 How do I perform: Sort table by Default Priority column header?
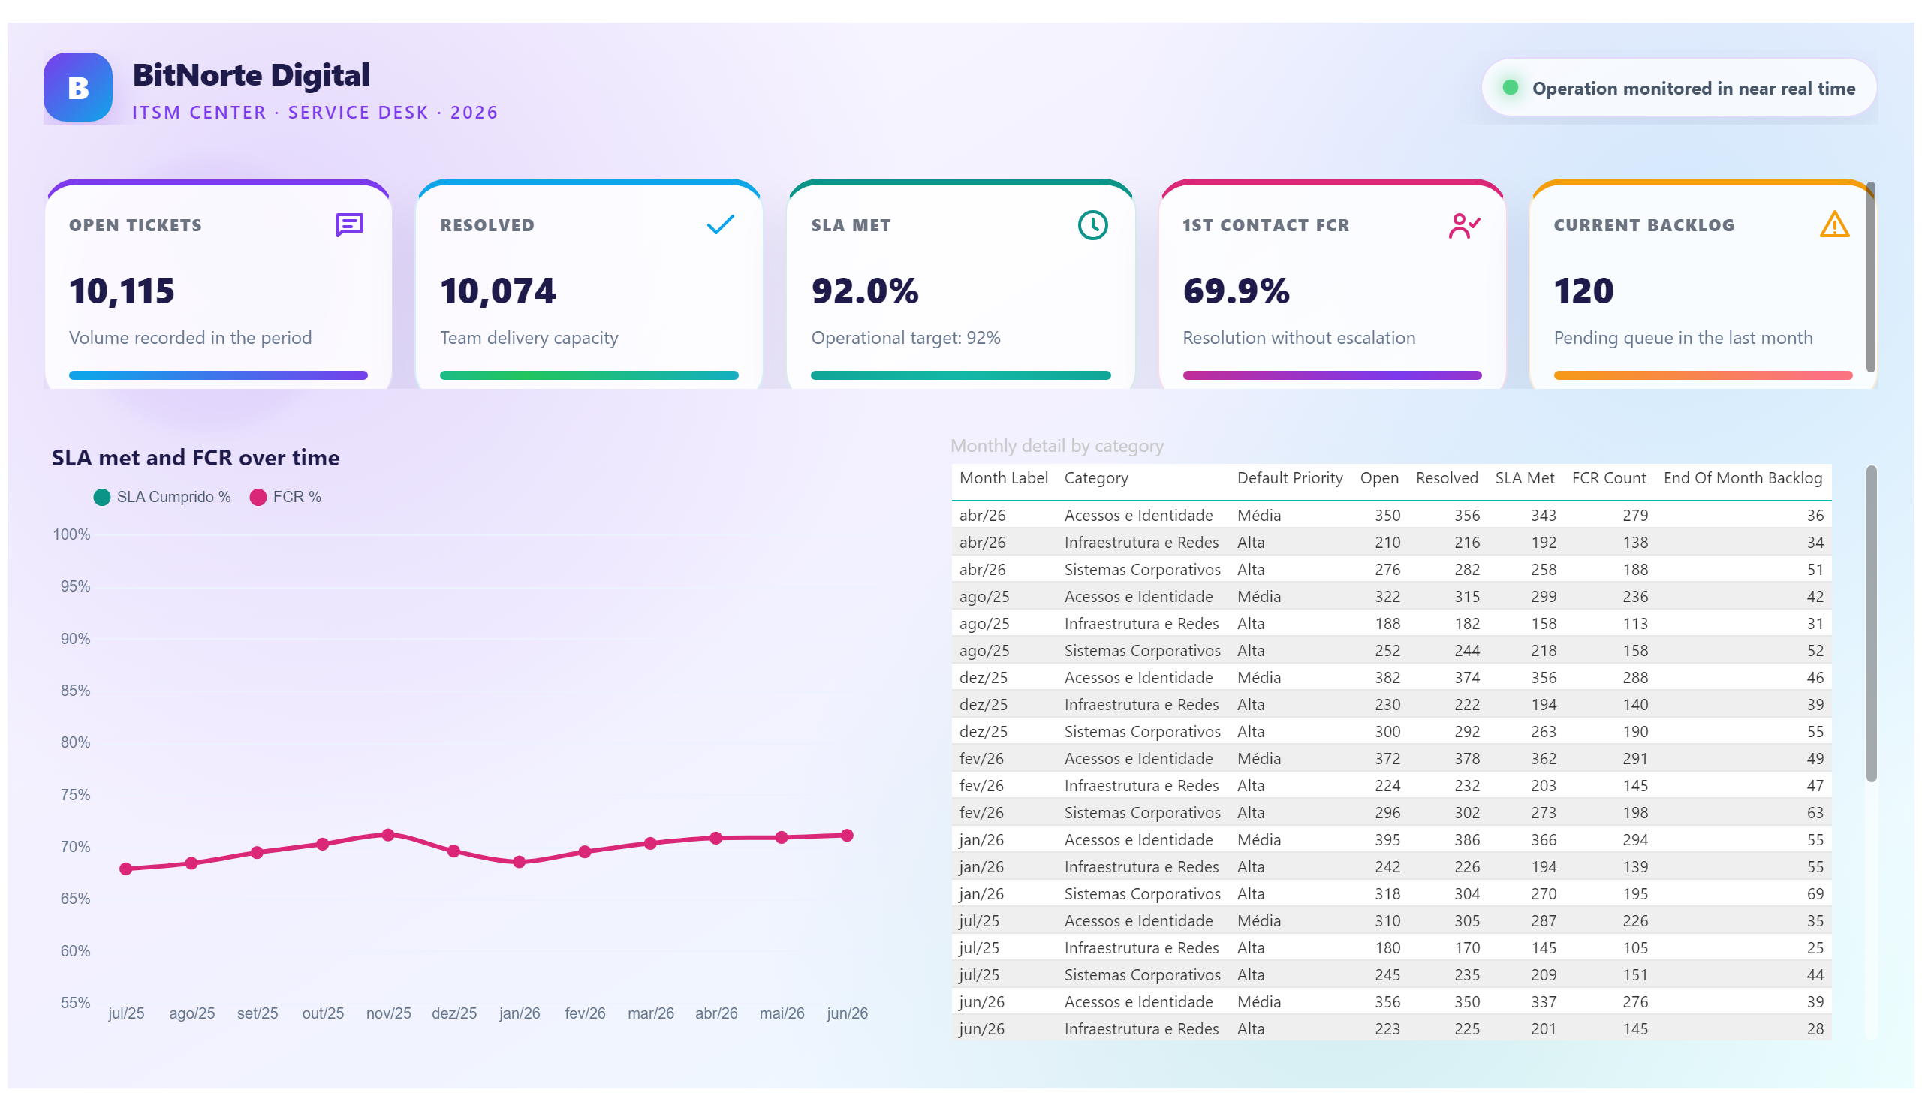pos(1289,478)
